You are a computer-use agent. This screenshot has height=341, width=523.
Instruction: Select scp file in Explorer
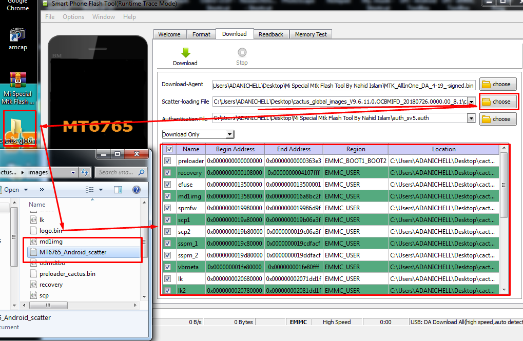(44, 295)
